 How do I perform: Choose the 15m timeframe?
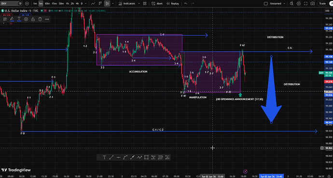[55, 3]
